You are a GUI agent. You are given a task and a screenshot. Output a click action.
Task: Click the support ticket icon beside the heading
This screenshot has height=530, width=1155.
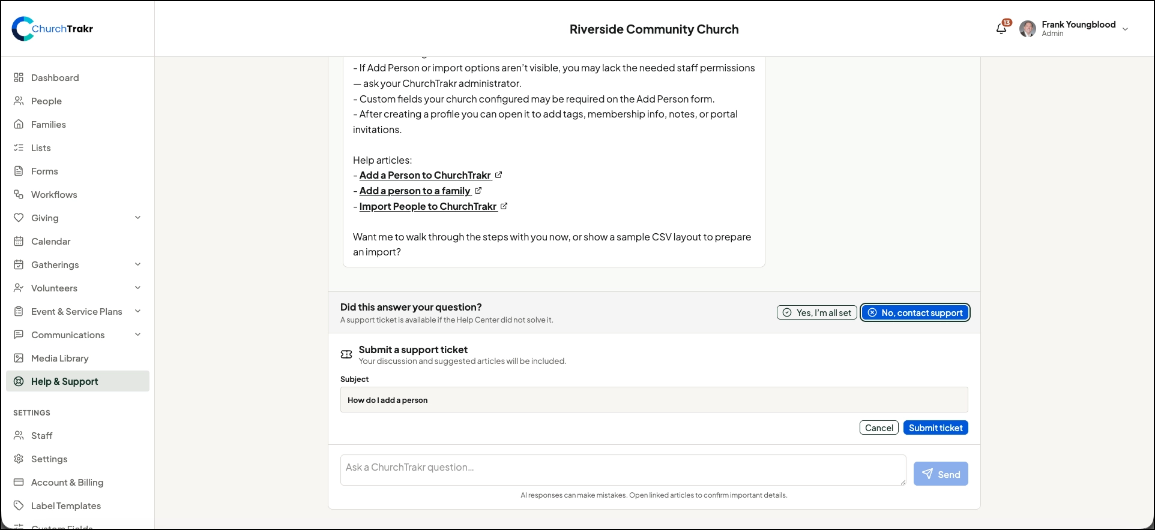346,354
